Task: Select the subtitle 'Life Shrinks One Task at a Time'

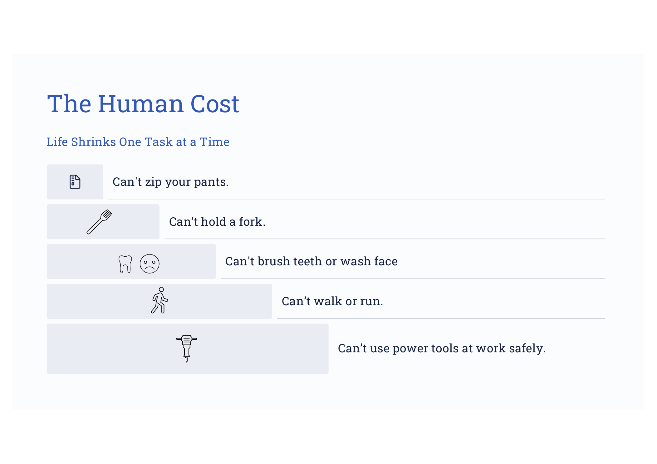Action: 138,142
